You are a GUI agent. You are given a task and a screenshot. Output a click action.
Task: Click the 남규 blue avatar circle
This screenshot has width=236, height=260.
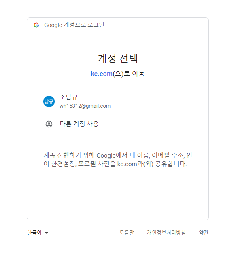click(49, 101)
